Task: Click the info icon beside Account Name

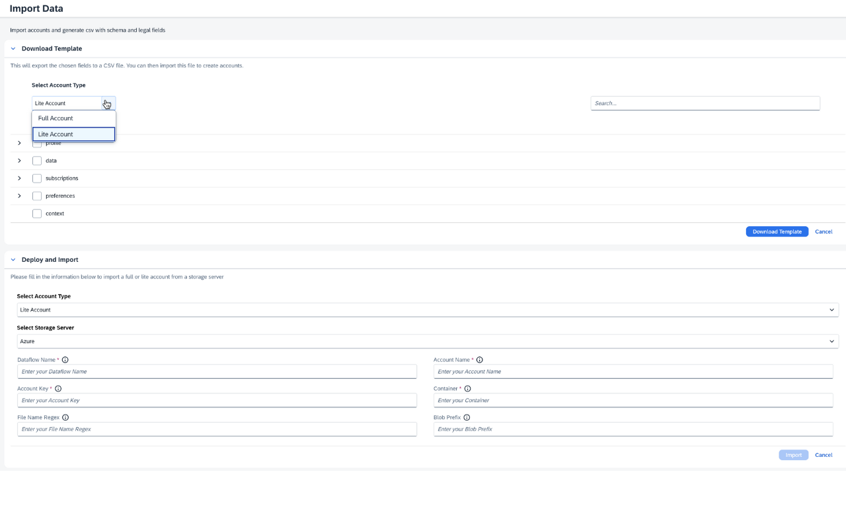Action: coord(479,360)
